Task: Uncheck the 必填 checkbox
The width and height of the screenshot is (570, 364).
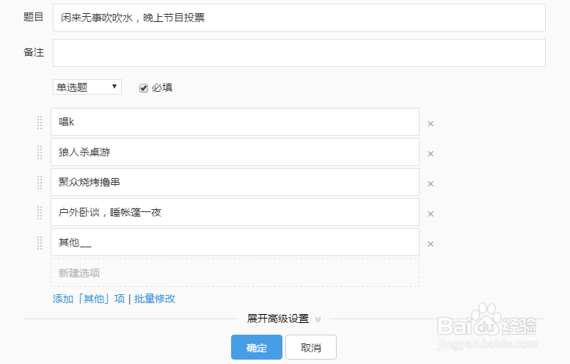Action: tap(144, 88)
